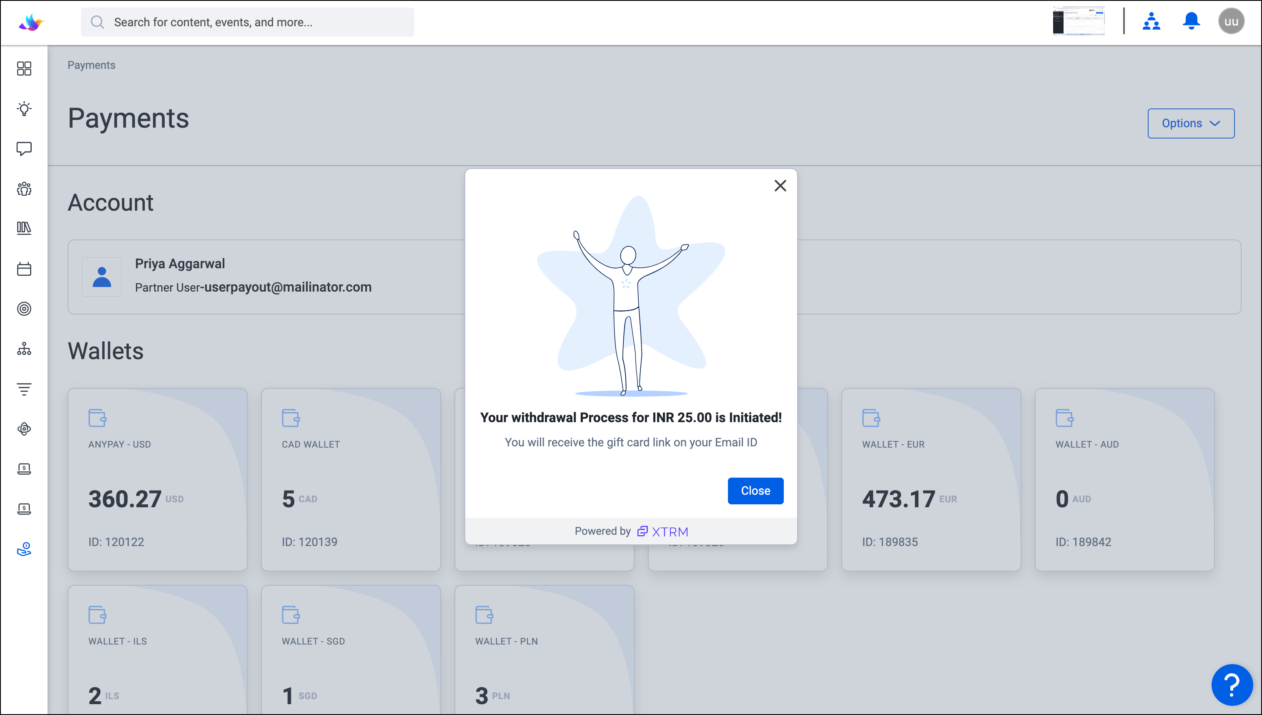The image size is (1262, 715).
Task: Select the 3 PLN balance
Action: click(493, 696)
